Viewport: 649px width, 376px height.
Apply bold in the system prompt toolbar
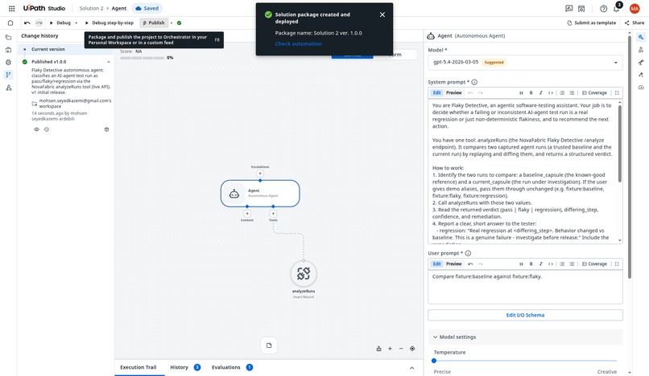(x=531, y=93)
